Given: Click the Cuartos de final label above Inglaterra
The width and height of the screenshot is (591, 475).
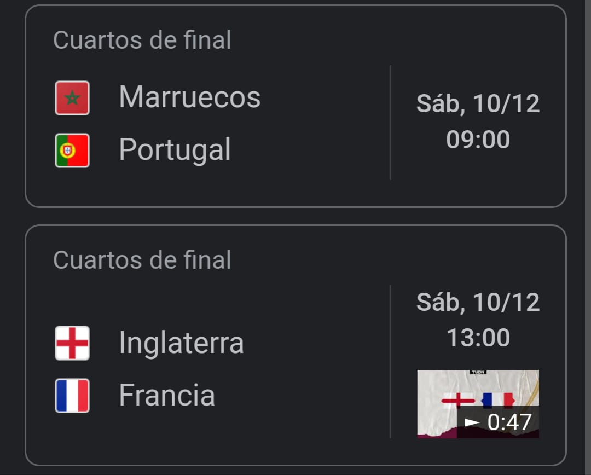Looking at the screenshot, I should pyautogui.click(x=142, y=260).
